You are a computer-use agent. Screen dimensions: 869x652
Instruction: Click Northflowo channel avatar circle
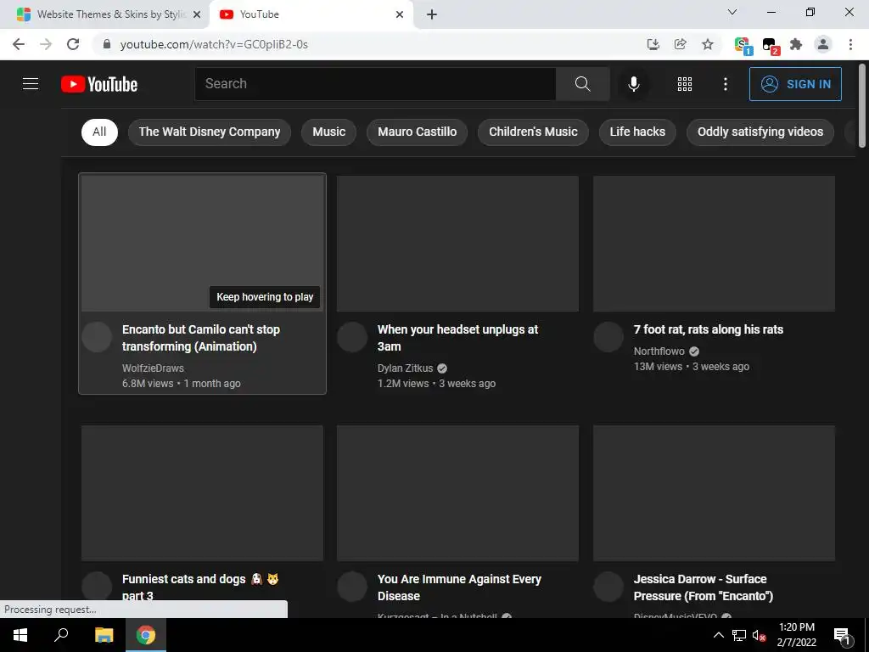point(608,337)
